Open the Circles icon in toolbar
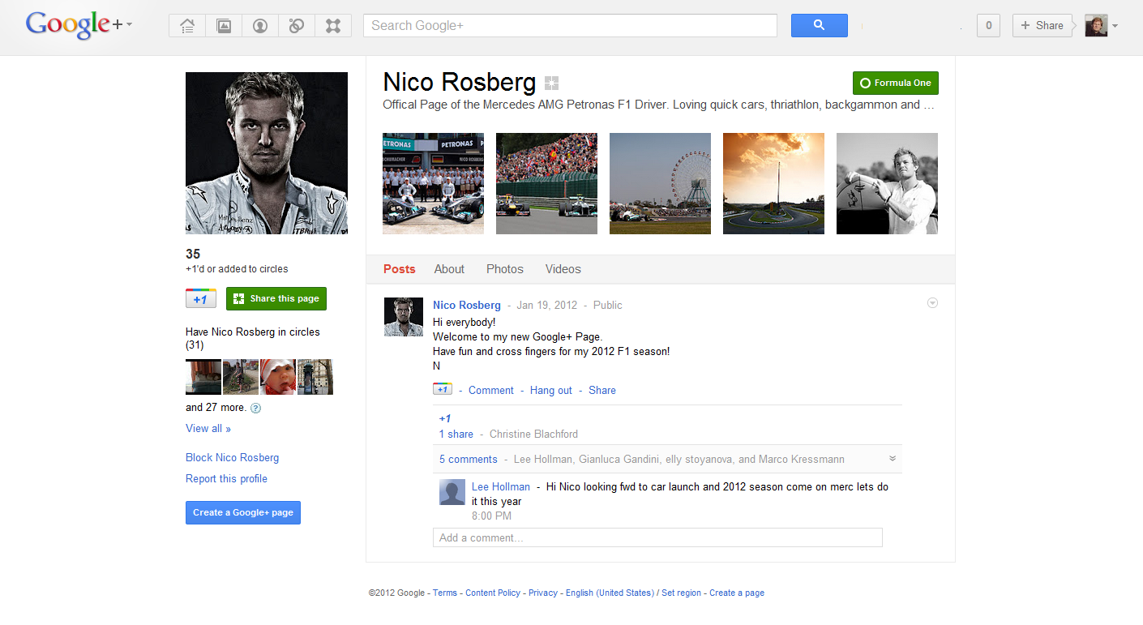This screenshot has width=1143, height=625. pos(297,26)
